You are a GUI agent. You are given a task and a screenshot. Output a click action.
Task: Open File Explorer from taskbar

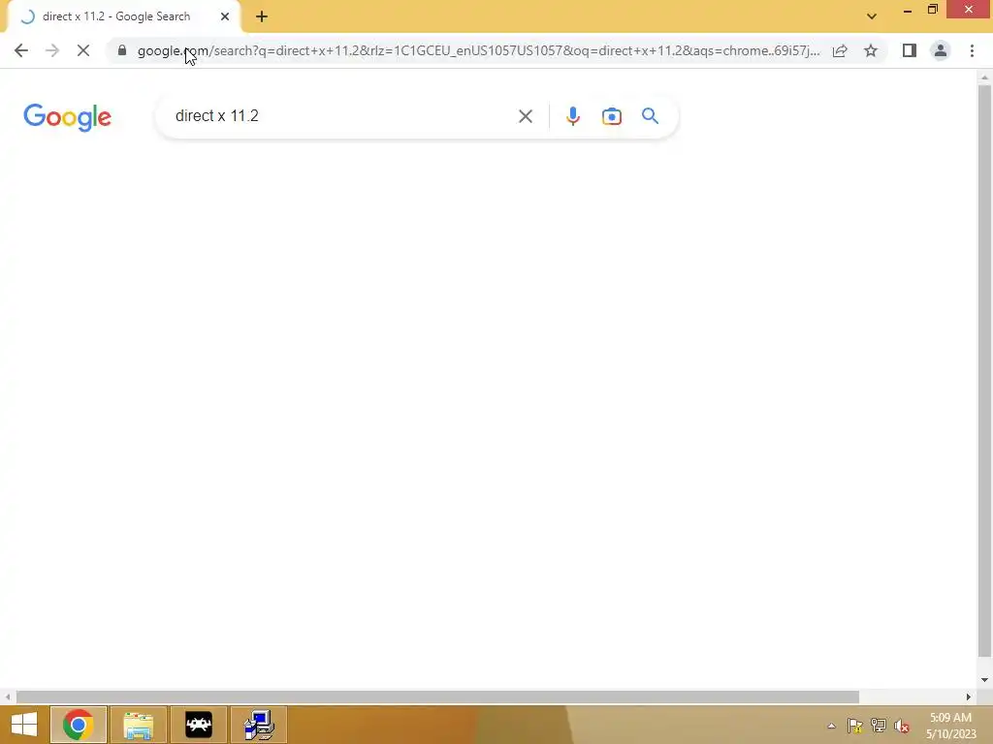pyautogui.click(x=138, y=725)
